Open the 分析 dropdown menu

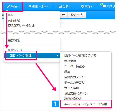pyautogui.click(x=65, y=6)
